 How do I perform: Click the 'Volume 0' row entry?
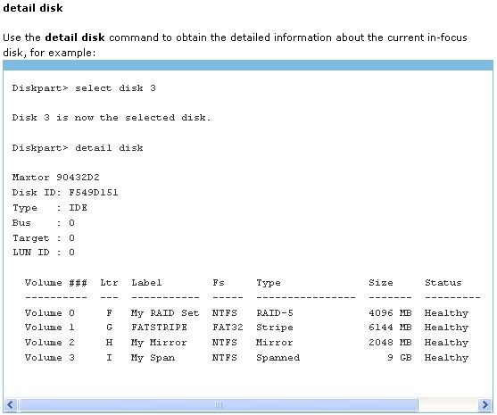pyautogui.click(x=50, y=313)
